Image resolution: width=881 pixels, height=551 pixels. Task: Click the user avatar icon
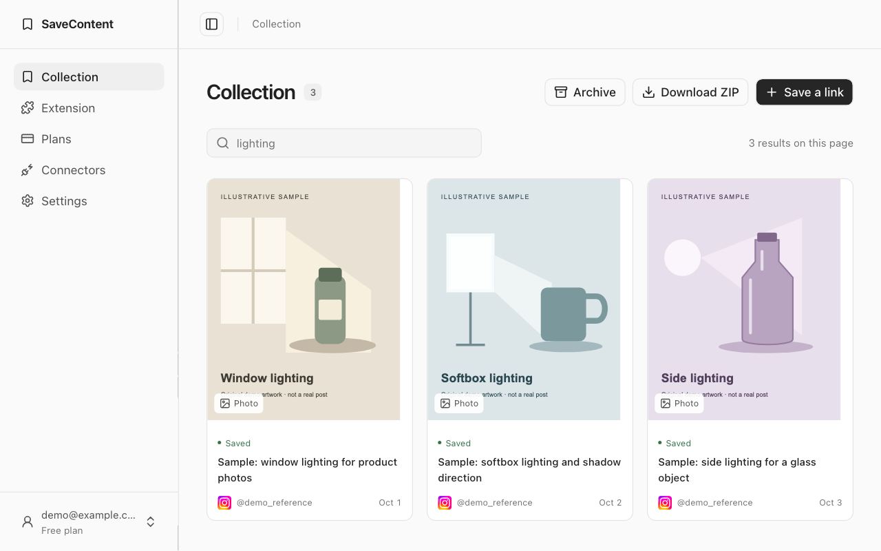tap(28, 522)
